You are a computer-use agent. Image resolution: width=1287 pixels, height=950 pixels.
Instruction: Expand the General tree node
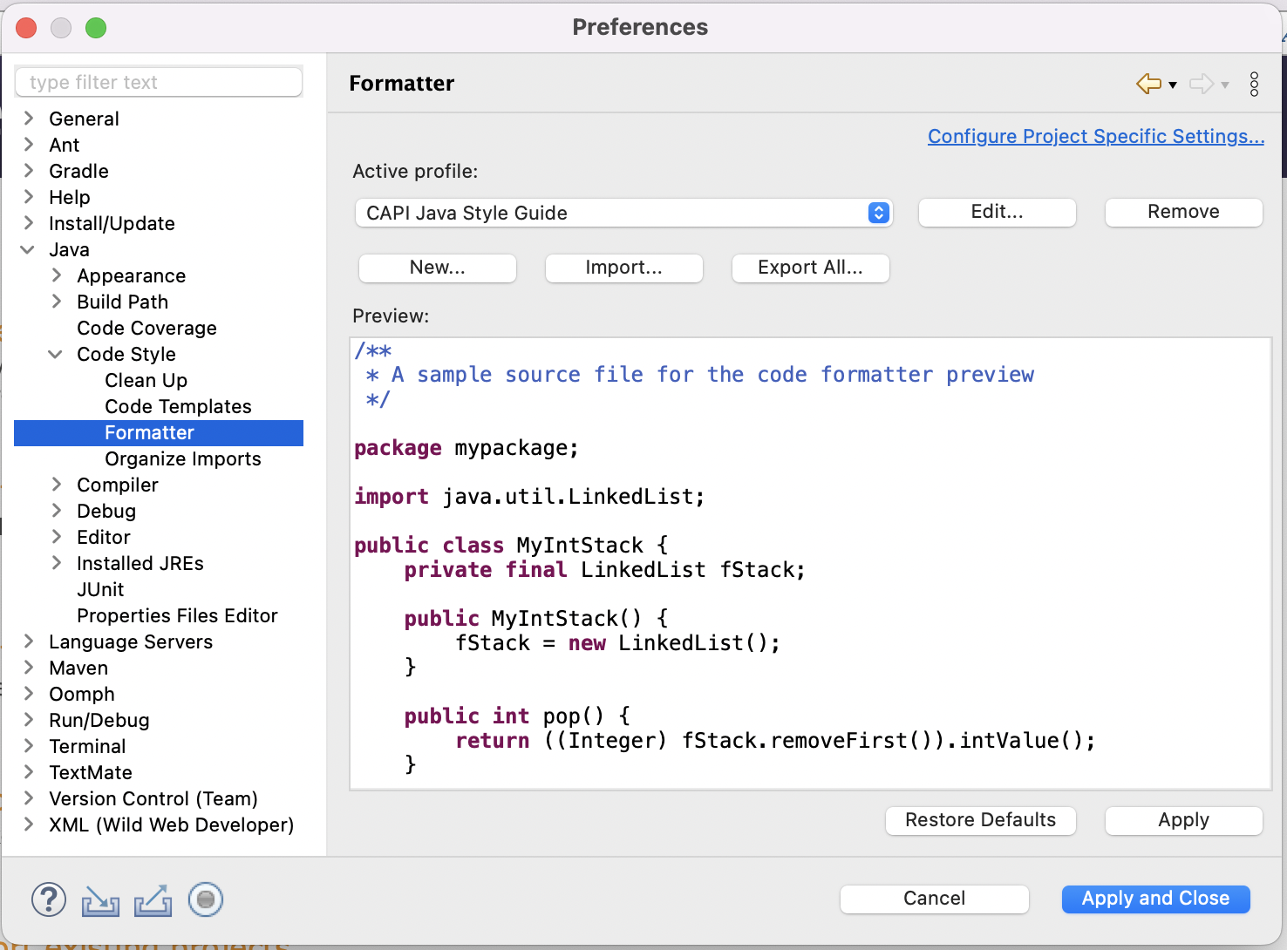[29, 118]
